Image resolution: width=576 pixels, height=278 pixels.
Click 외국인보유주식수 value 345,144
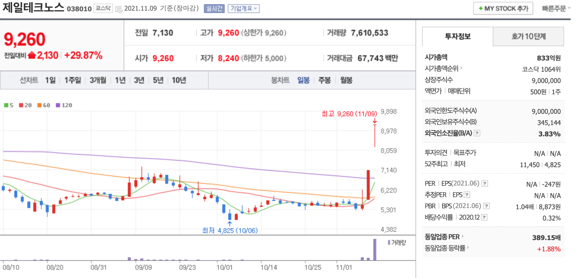pyautogui.click(x=549, y=123)
